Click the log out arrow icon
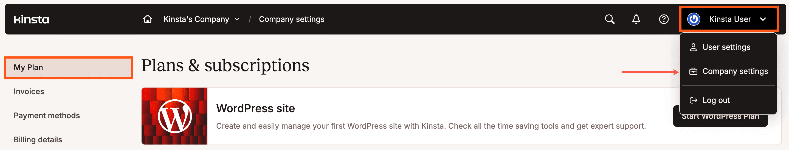Viewport: 789px width, 150px height. click(x=693, y=100)
